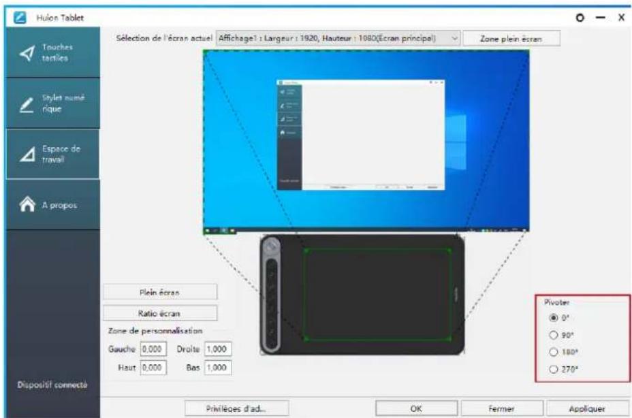Click the Haut value field

click(x=153, y=368)
